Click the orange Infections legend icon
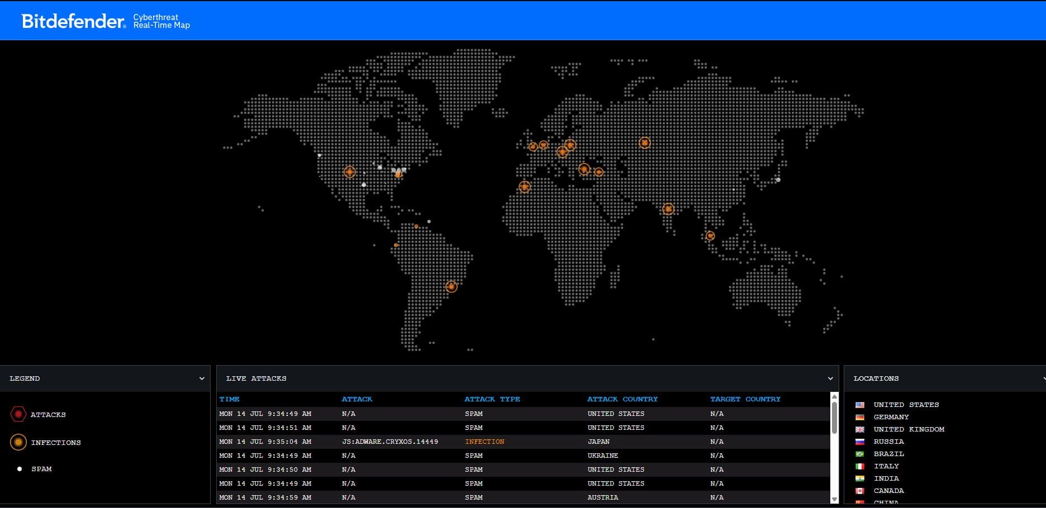 [18, 442]
